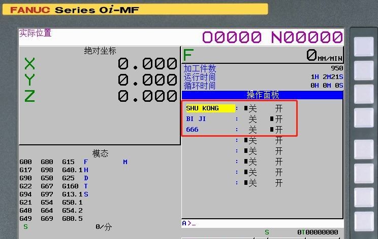Image resolution: width=378 pixels, height=239 pixels.
Task: Click modal code G50.1
Action: 72,203
